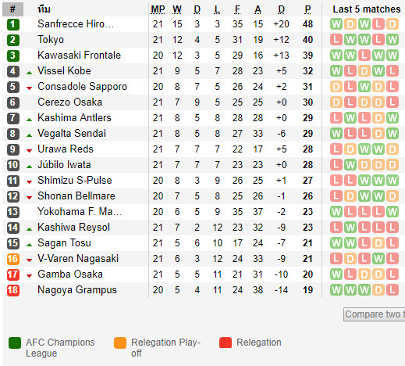
Task: Click first D result icon for Cerezo Osaka
Action: (x=336, y=102)
